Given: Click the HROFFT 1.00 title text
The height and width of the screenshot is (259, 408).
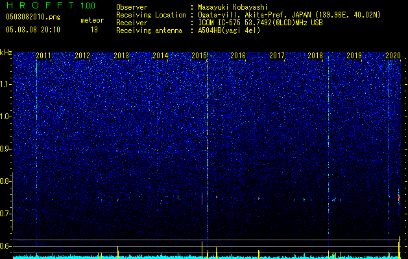Looking at the screenshot, I should tap(51, 5).
